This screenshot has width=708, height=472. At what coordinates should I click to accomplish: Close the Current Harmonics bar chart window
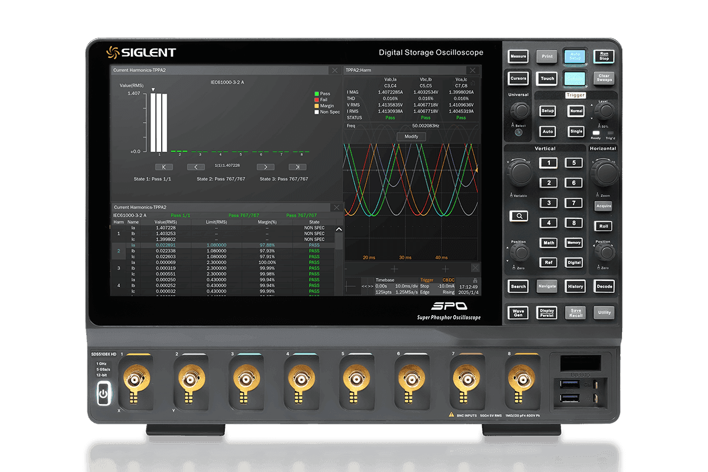335,70
